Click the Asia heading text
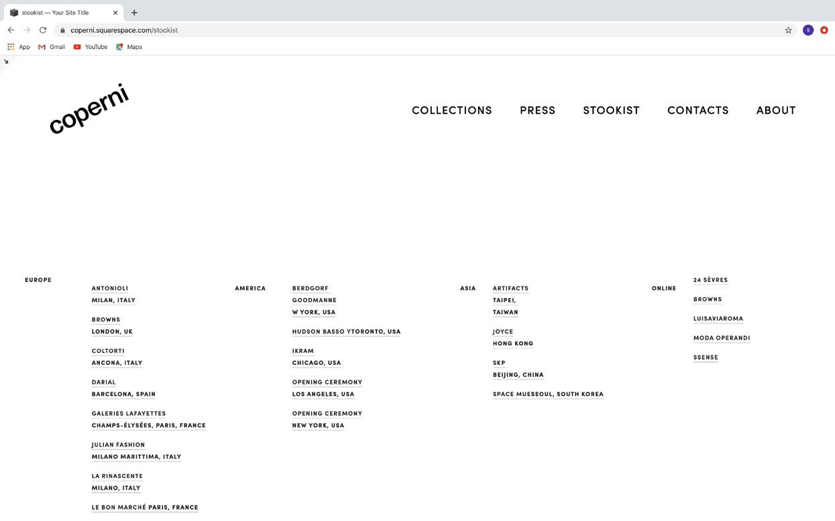 [x=468, y=289]
